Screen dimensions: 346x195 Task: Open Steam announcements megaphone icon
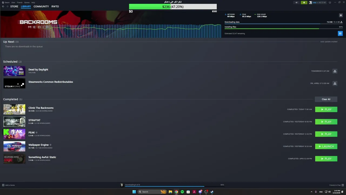tap(297, 2)
